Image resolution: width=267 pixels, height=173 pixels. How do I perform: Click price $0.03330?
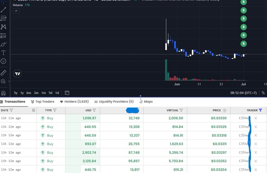(x=219, y=118)
